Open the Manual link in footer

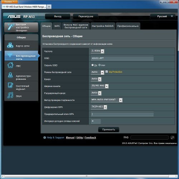point(70,137)
